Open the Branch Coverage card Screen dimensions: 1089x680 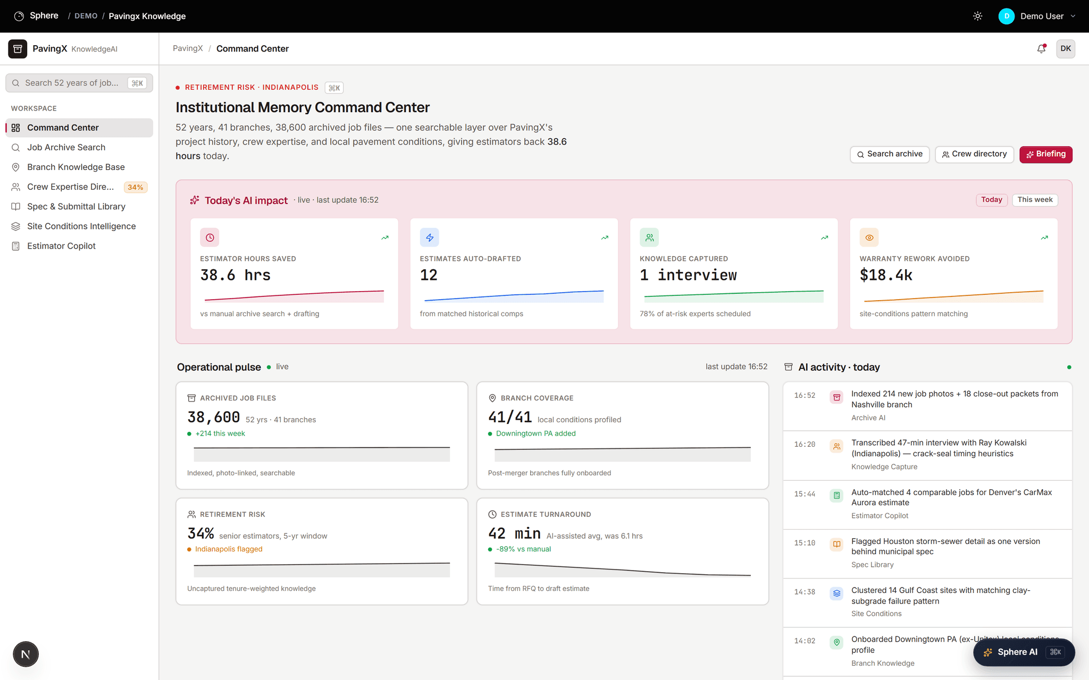(623, 435)
